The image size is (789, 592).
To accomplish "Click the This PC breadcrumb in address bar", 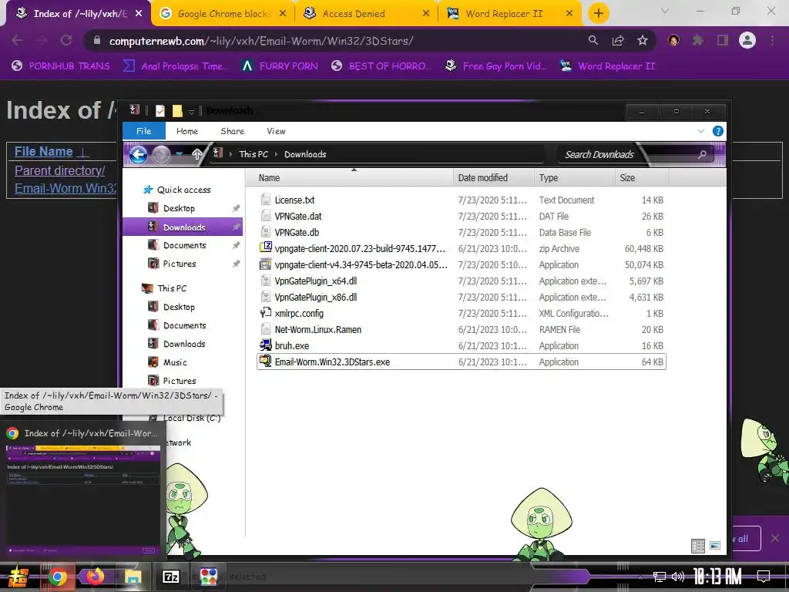I will (x=253, y=154).
